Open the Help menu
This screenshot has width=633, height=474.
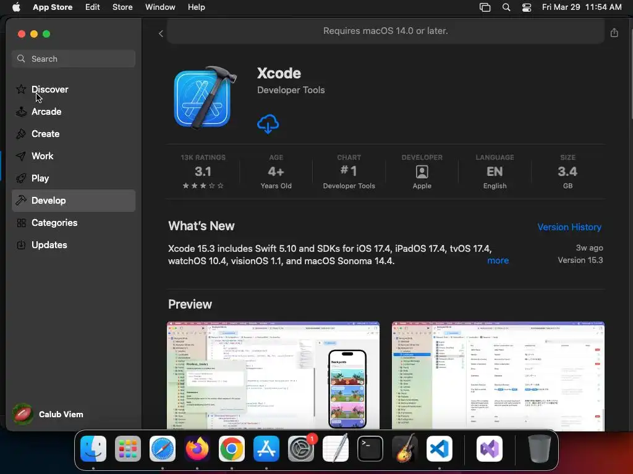click(196, 7)
